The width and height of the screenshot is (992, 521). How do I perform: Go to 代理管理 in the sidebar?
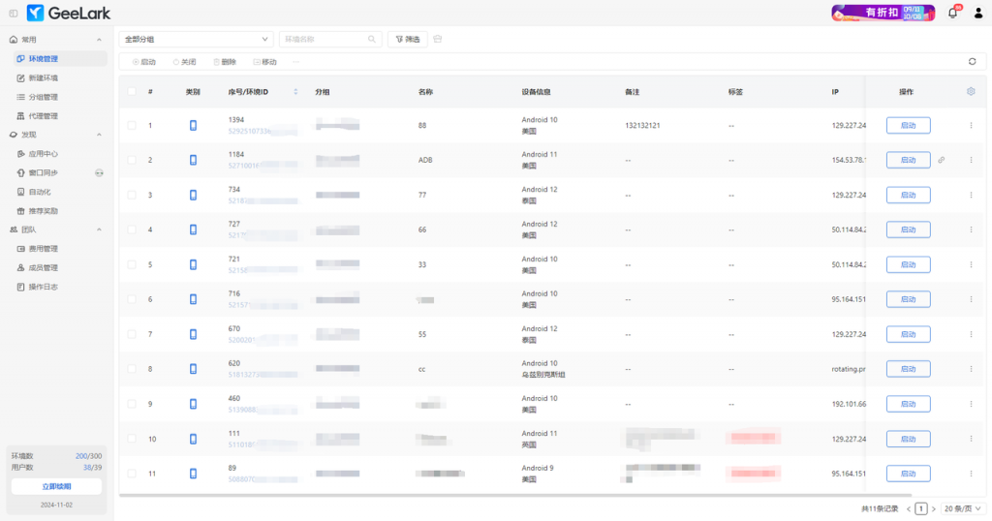click(x=43, y=115)
